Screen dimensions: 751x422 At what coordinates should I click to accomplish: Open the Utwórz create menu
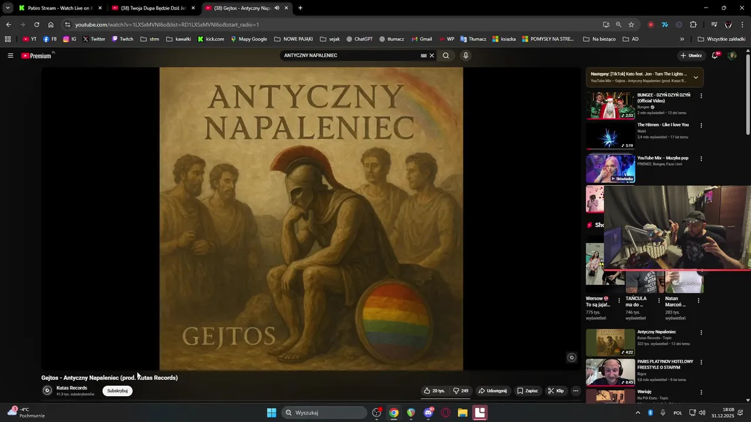click(x=691, y=56)
